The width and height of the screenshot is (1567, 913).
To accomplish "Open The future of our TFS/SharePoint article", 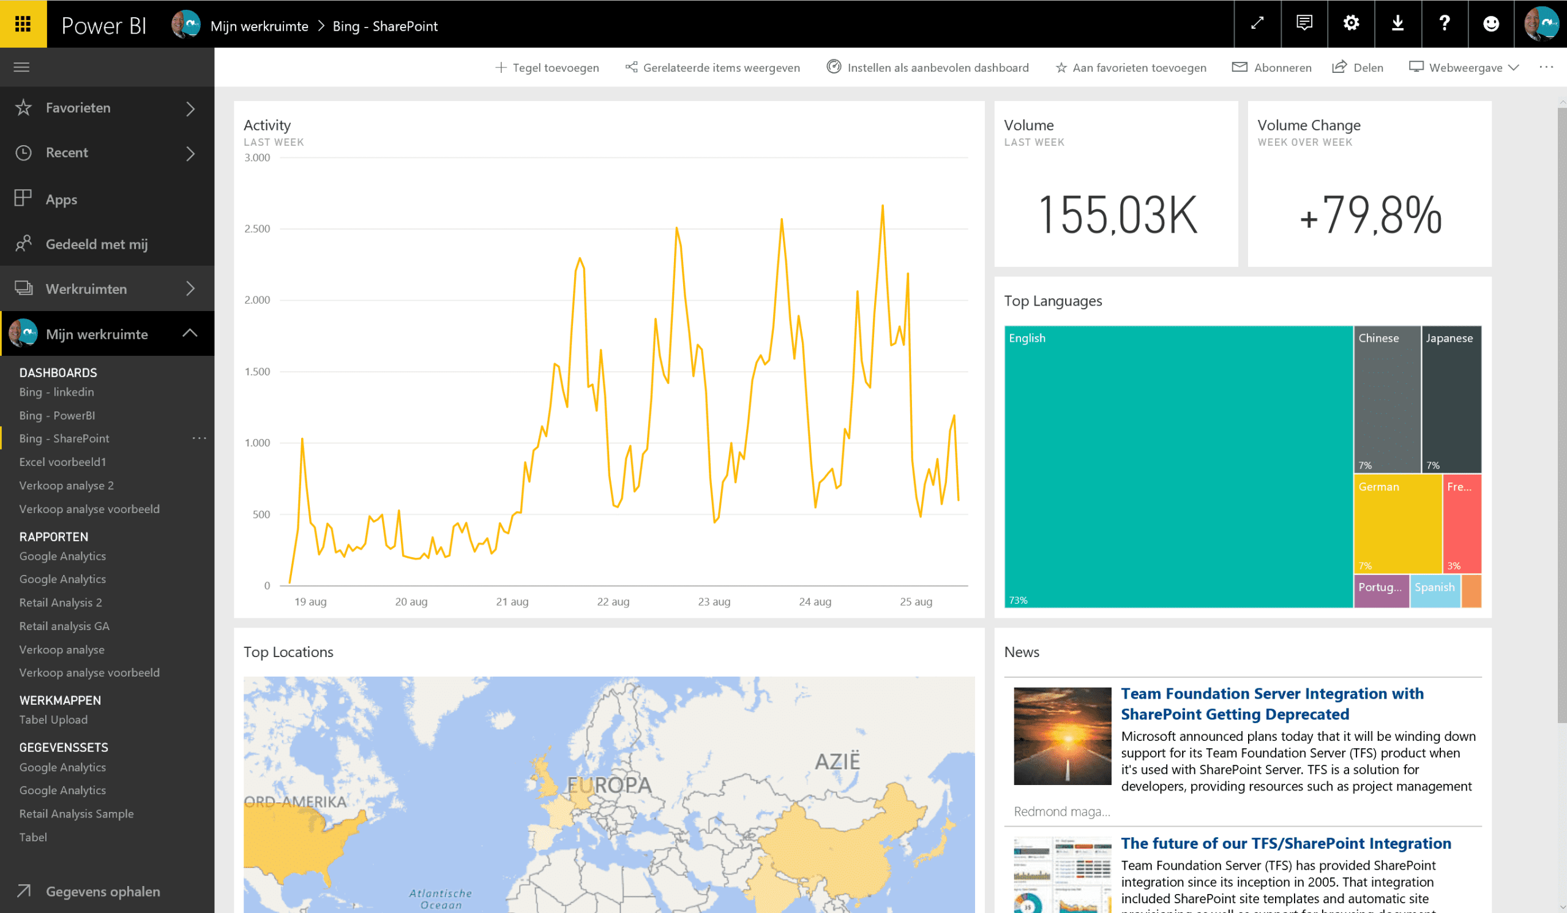I will [1286, 843].
